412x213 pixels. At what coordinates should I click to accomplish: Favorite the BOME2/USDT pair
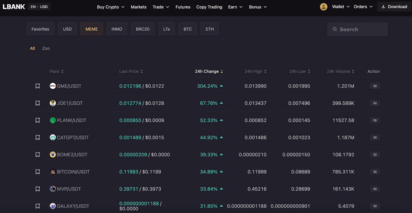pyautogui.click(x=38, y=155)
